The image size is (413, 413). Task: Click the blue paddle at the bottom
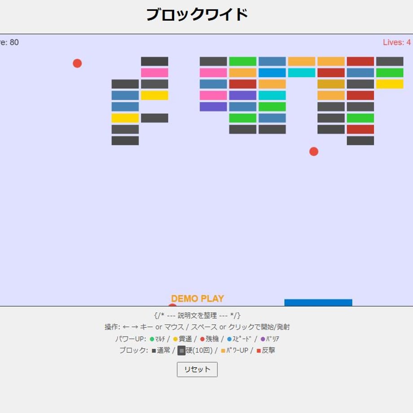coord(318,303)
